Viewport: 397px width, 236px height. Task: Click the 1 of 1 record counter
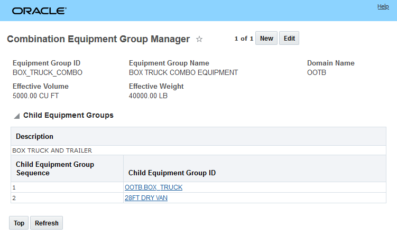click(x=244, y=39)
